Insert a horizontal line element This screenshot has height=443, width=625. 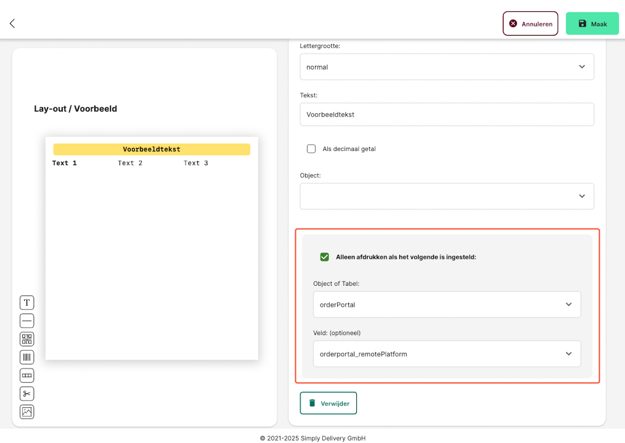pyautogui.click(x=27, y=320)
